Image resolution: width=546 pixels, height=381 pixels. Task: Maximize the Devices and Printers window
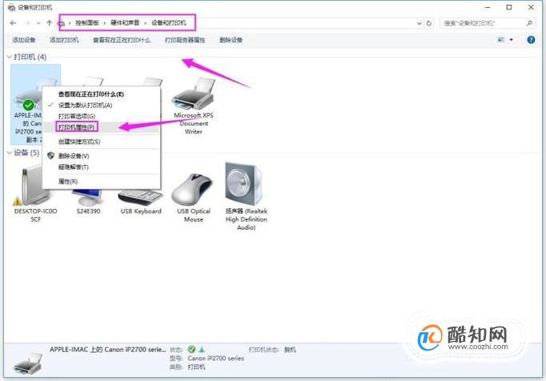509,7
